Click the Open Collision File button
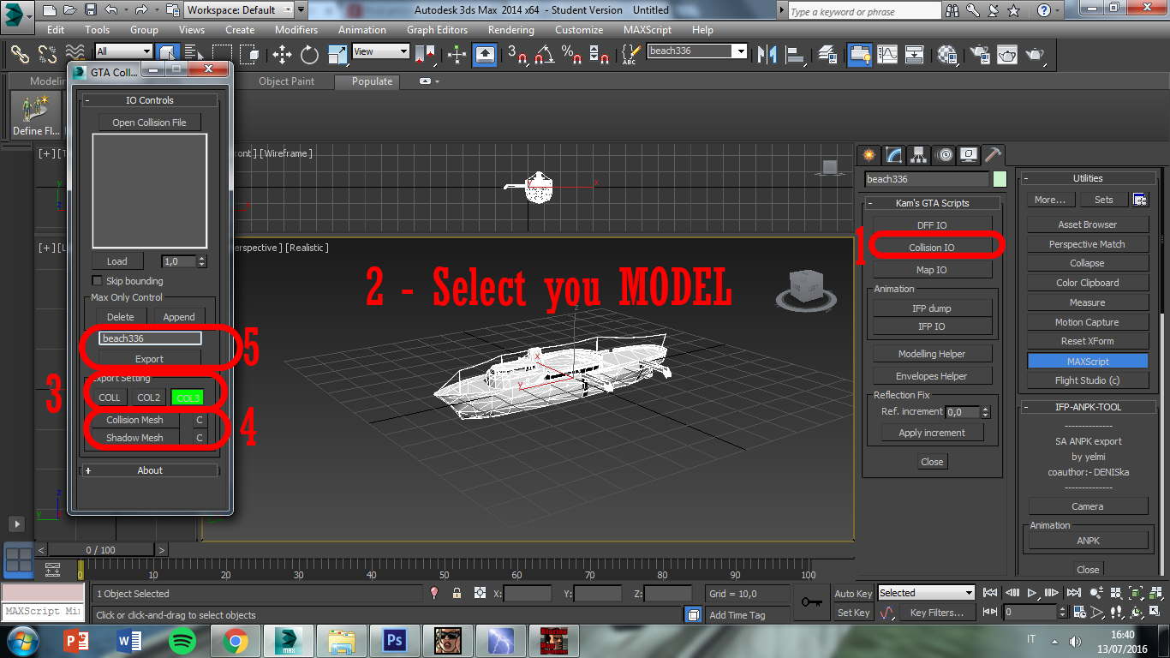Screen dimensions: 1170x658 (149, 123)
